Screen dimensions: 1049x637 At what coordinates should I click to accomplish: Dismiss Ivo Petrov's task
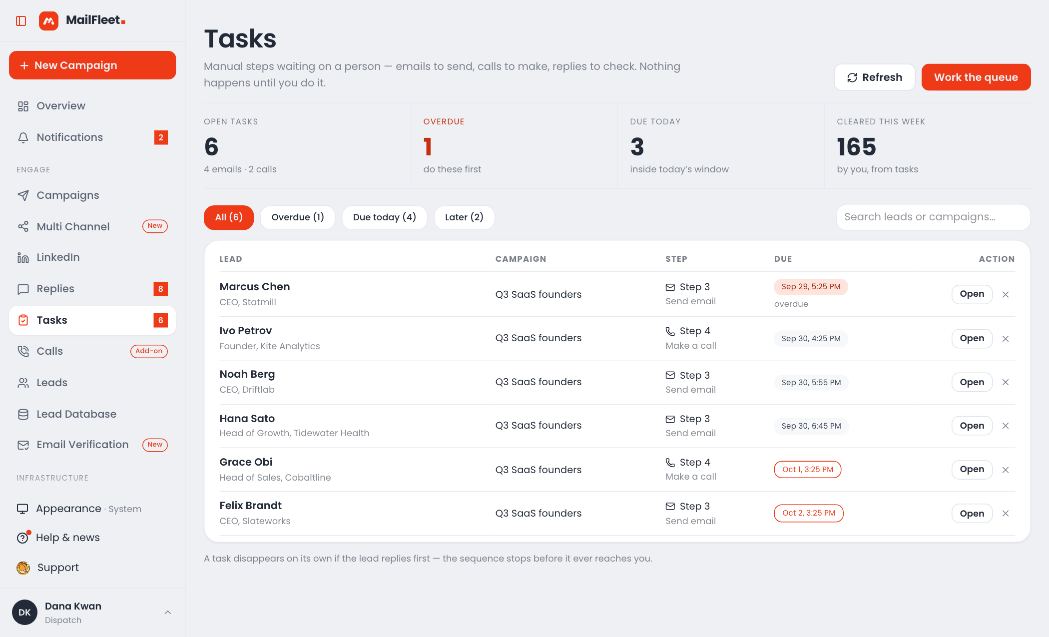click(x=1006, y=339)
